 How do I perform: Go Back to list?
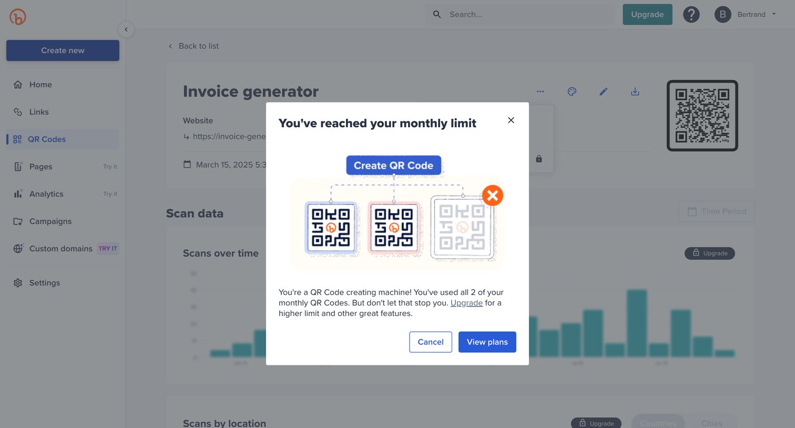(x=193, y=46)
